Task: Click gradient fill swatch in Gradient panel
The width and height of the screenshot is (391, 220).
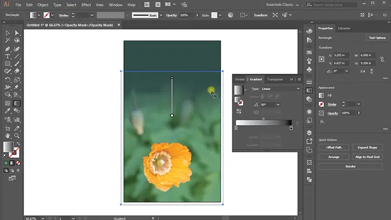Action: [238, 90]
